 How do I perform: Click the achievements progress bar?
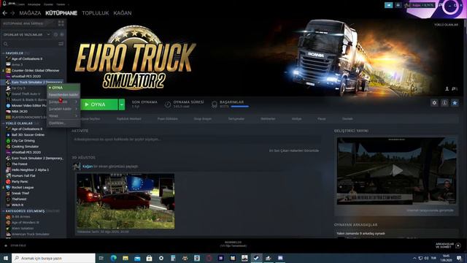point(240,107)
